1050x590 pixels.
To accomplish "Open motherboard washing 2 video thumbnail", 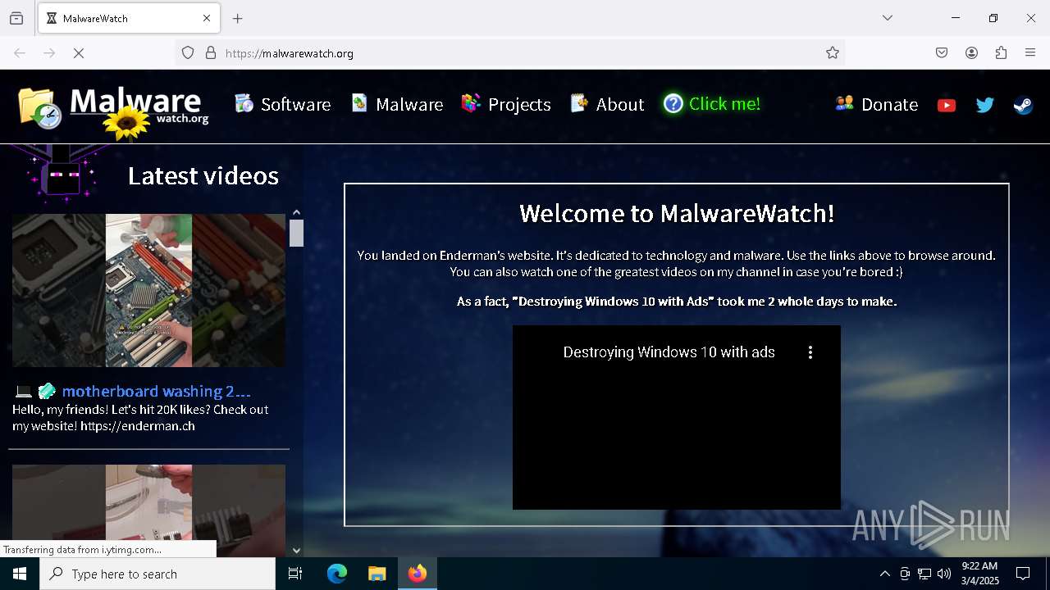I will point(148,290).
